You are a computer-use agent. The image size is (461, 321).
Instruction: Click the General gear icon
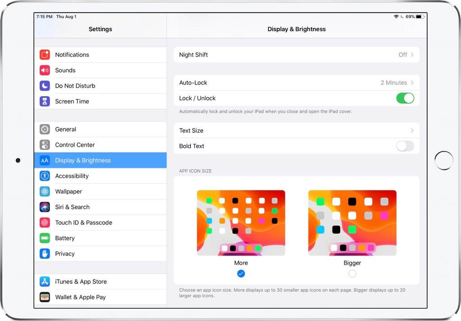[x=44, y=129]
